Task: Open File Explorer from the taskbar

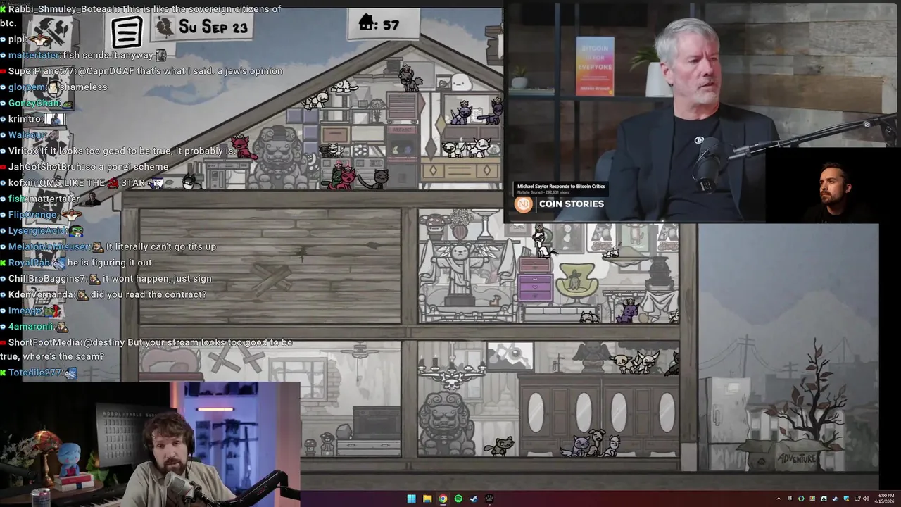Action: pyautogui.click(x=427, y=499)
